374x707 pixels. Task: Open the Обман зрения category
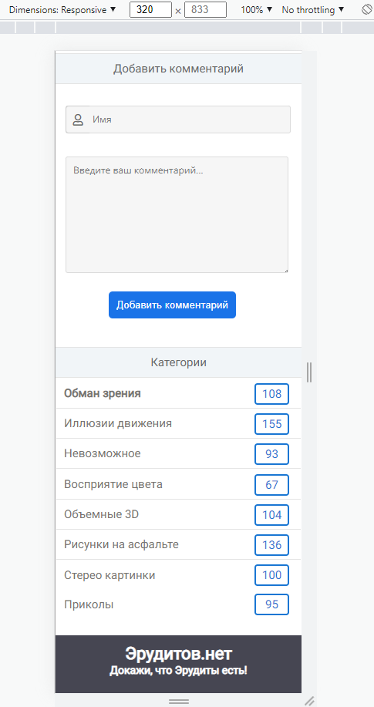pyautogui.click(x=103, y=394)
